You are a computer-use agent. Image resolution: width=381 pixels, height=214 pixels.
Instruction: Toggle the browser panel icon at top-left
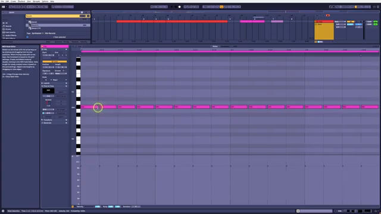coord(3,7)
